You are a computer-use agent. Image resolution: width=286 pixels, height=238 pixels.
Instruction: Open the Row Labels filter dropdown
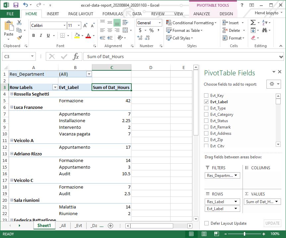point(55,87)
